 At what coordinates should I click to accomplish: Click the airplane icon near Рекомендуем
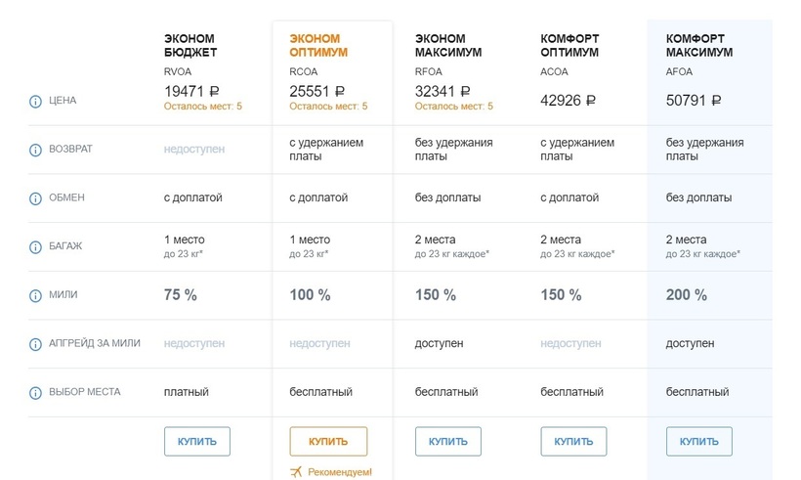(x=296, y=472)
